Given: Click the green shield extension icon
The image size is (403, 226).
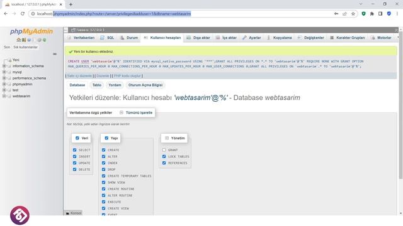Looking at the screenshot, I should (363, 14).
